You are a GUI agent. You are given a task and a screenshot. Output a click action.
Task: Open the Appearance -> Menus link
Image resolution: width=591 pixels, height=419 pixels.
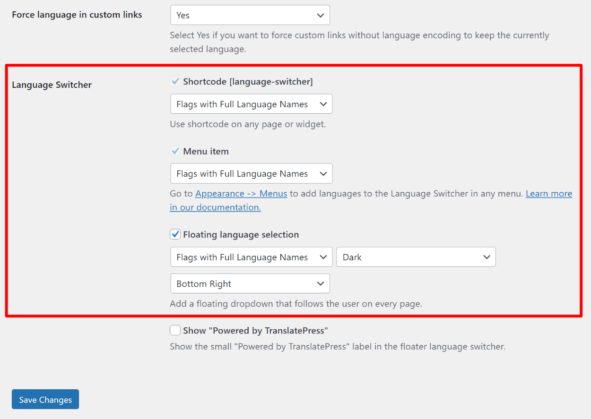pyautogui.click(x=241, y=194)
